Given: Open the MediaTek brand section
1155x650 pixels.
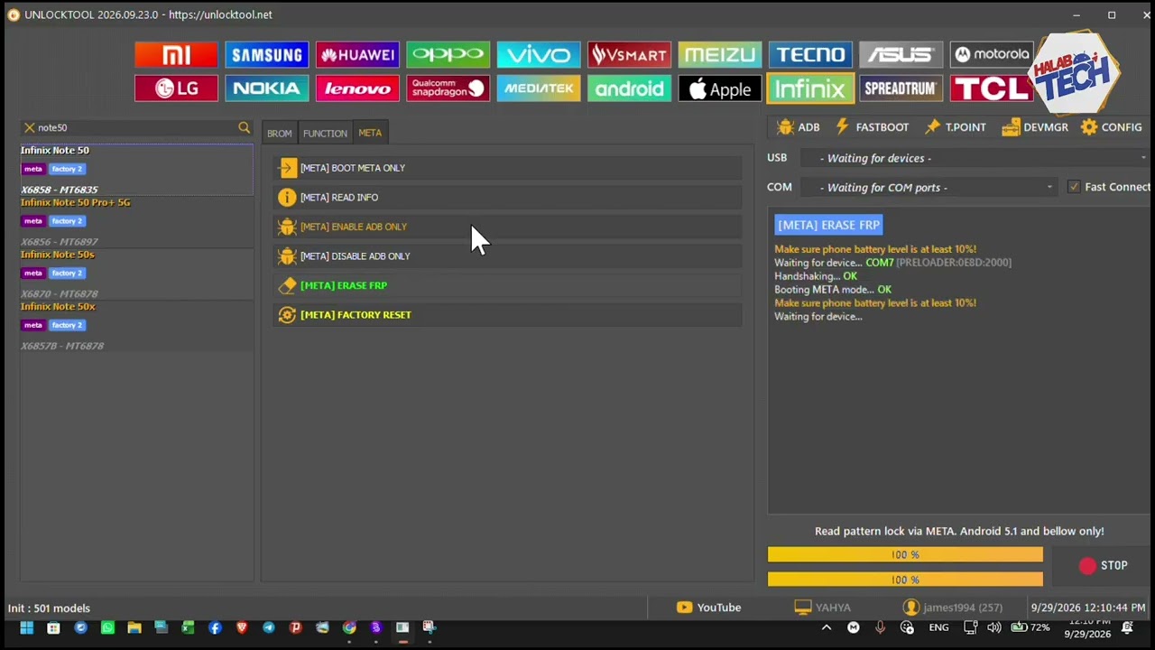Looking at the screenshot, I should click(538, 88).
